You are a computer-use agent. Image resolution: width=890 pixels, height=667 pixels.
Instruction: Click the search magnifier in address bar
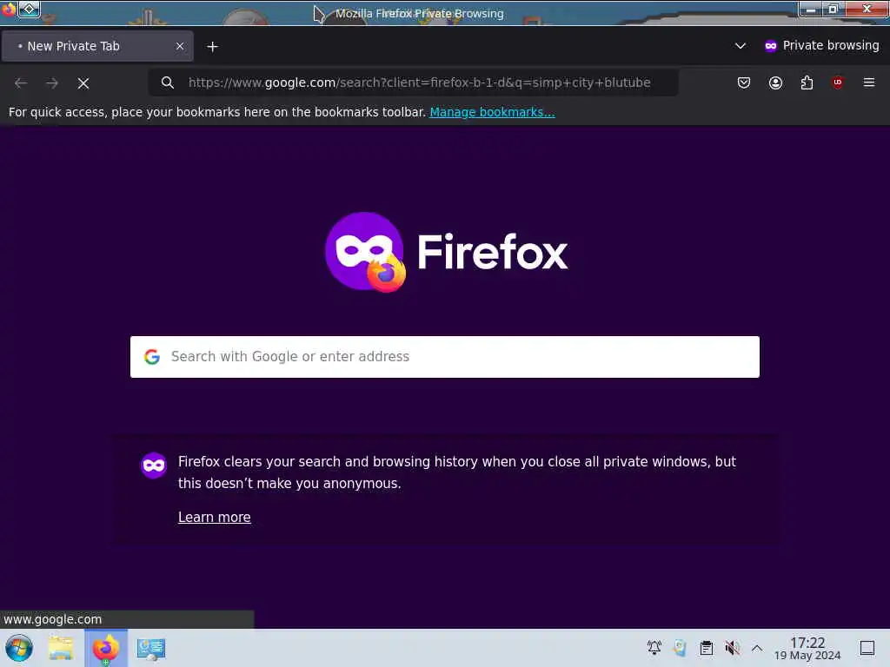click(x=168, y=83)
